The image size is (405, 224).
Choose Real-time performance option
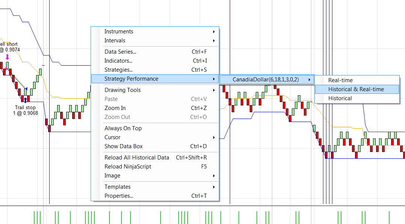340,80
